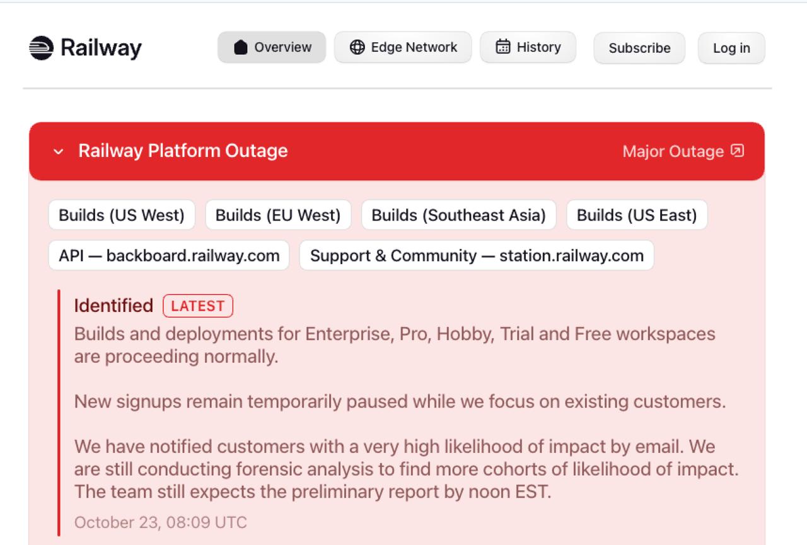Select the Builds (Southeast Asia) chip

(x=458, y=215)
